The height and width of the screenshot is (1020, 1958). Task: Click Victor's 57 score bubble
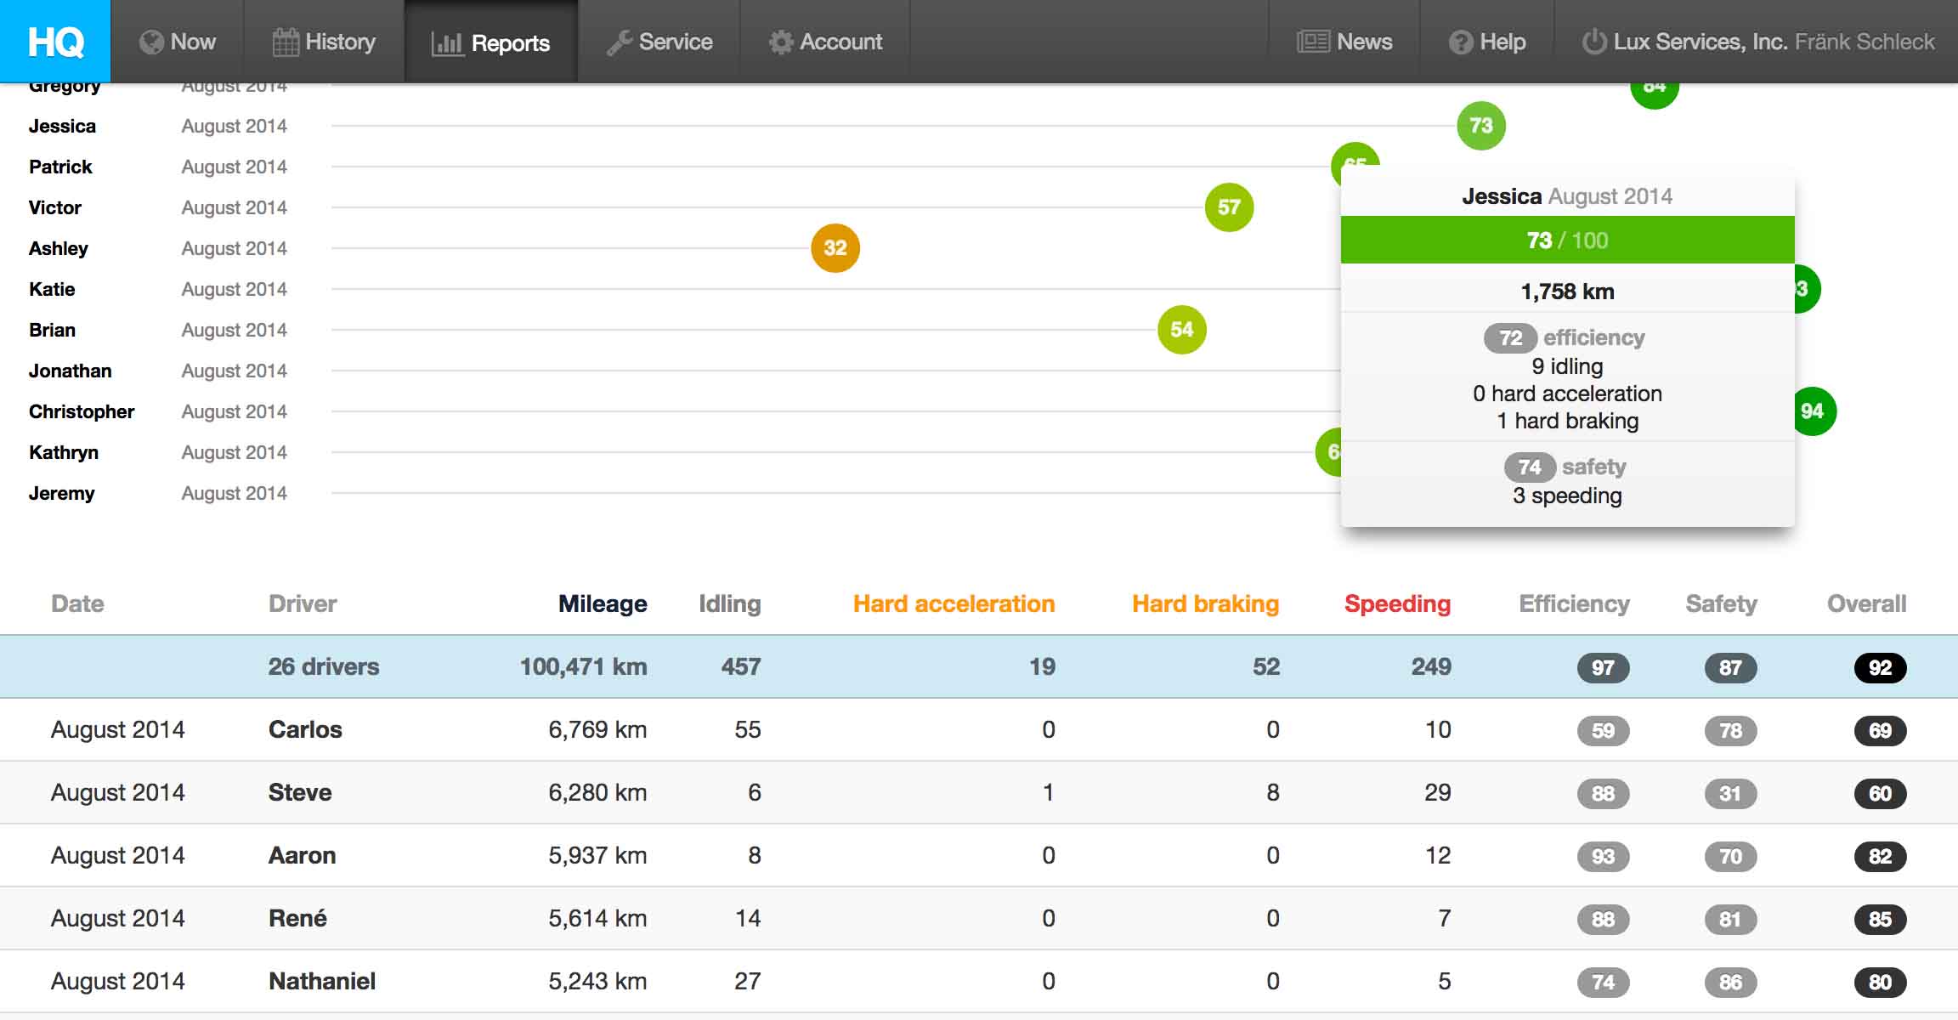coord(1229,207)
